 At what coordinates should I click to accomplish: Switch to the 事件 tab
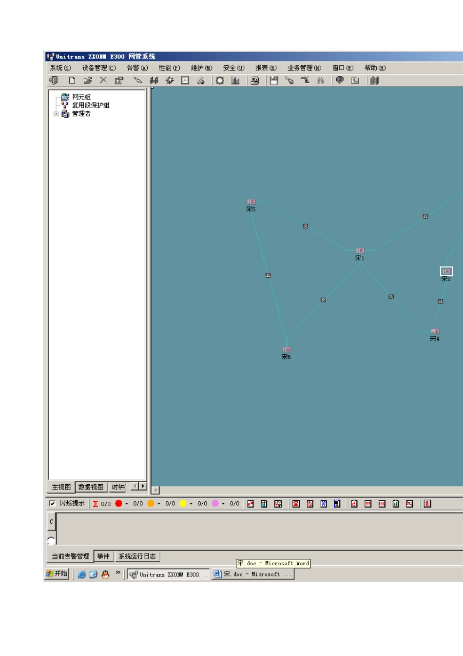click(103, 556)
